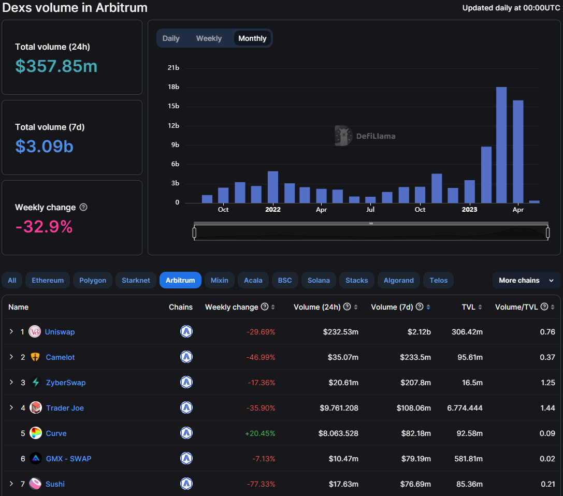Viewport: 563px width, 496px height.
Task: Select the Algorand chain tab
Action: pos(398,280)
